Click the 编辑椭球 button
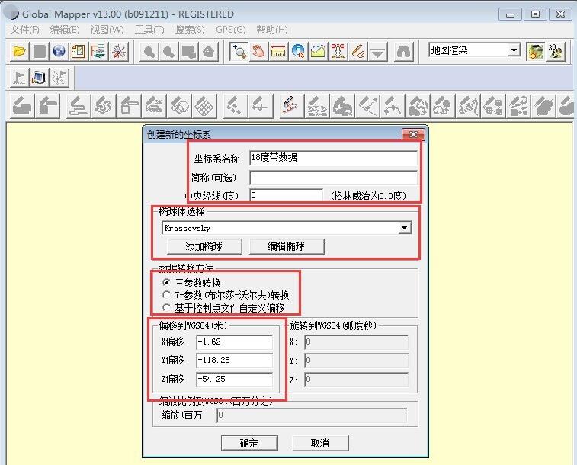577x465 pixels. pos(287,246)
